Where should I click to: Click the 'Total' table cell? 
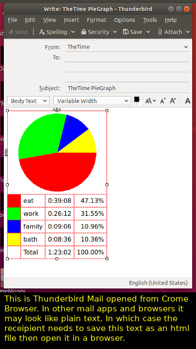tap(33, 252)
